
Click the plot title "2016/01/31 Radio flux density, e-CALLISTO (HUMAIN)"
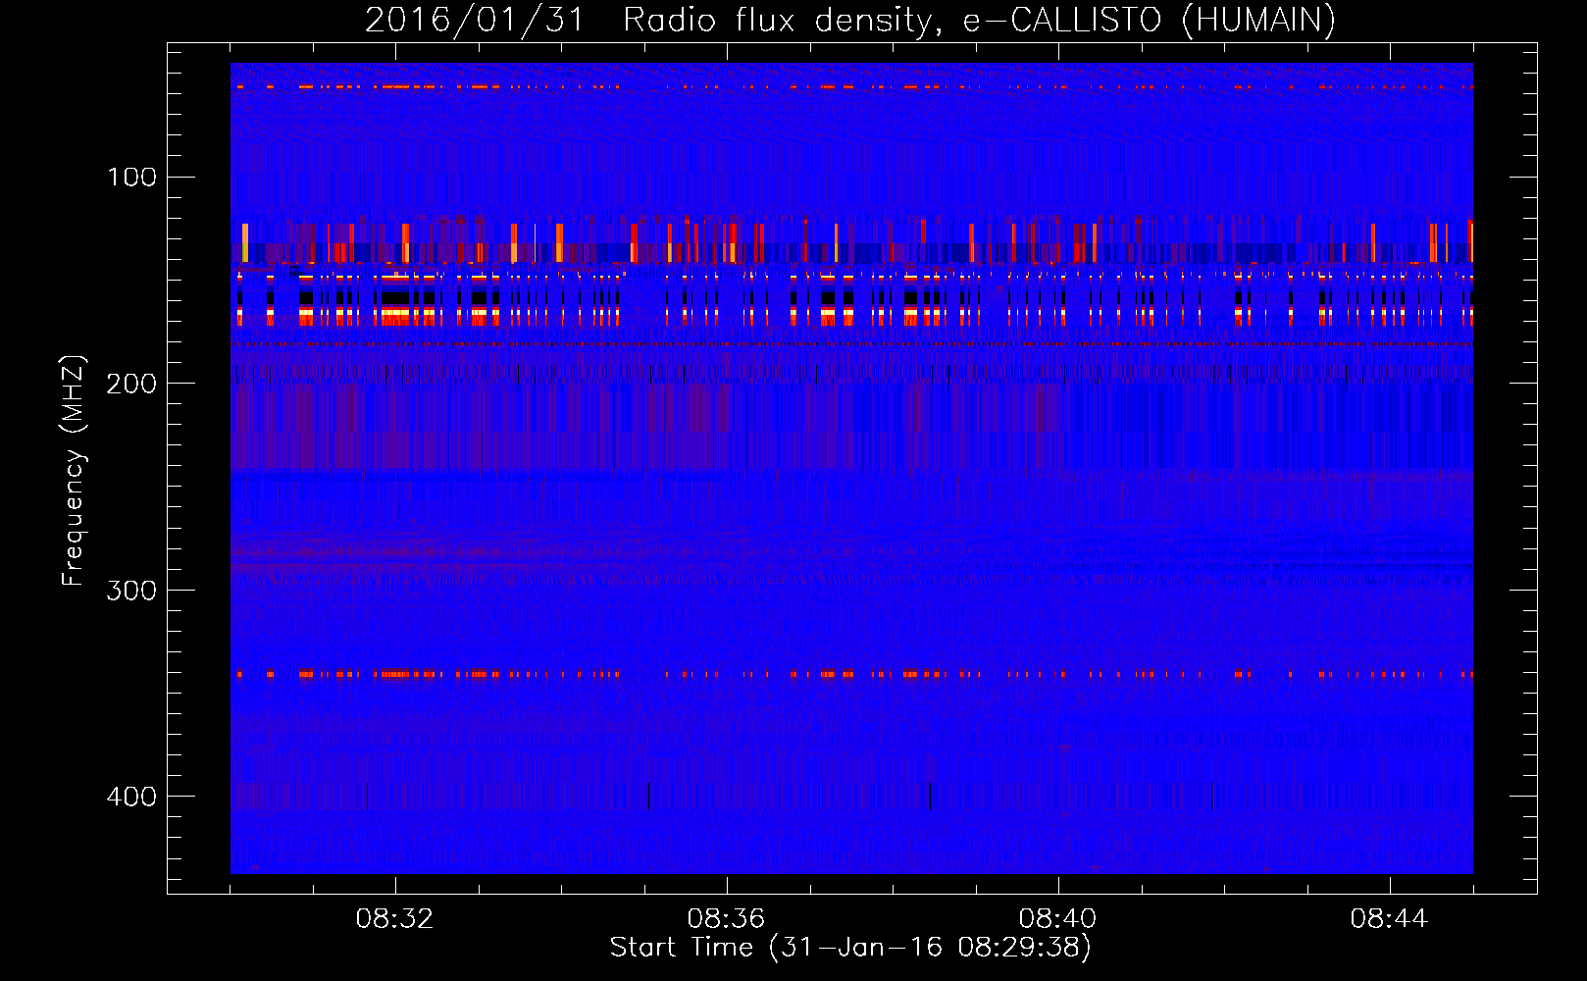(850, 20)
